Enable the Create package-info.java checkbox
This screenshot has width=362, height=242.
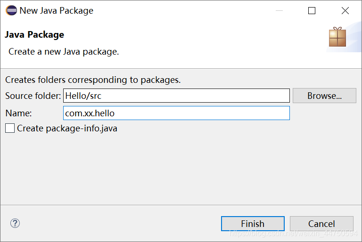click(10, 128)
